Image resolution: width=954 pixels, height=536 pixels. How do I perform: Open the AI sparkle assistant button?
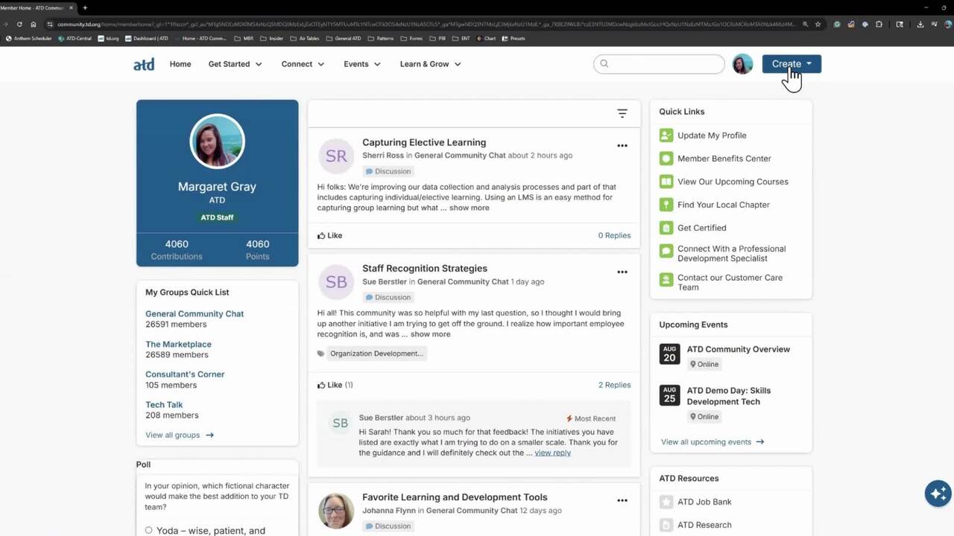pyautogui.click(x=938, y=494)
